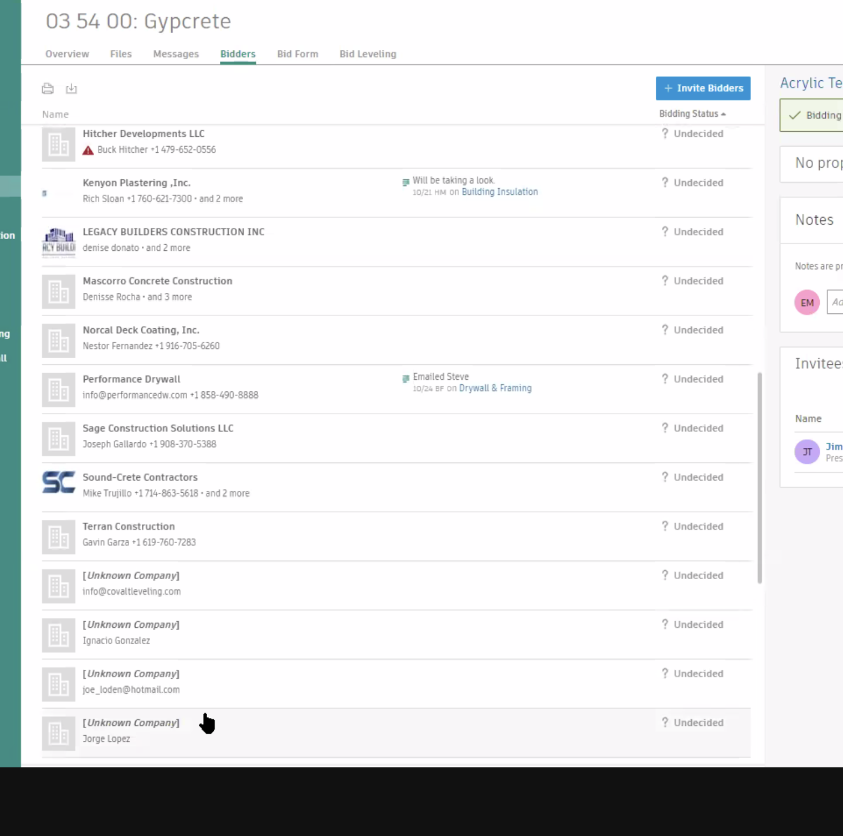Screen dimensions: 843x836
Task: Click Mascorro Concrete Construction company icon
Action: [59, 291]
